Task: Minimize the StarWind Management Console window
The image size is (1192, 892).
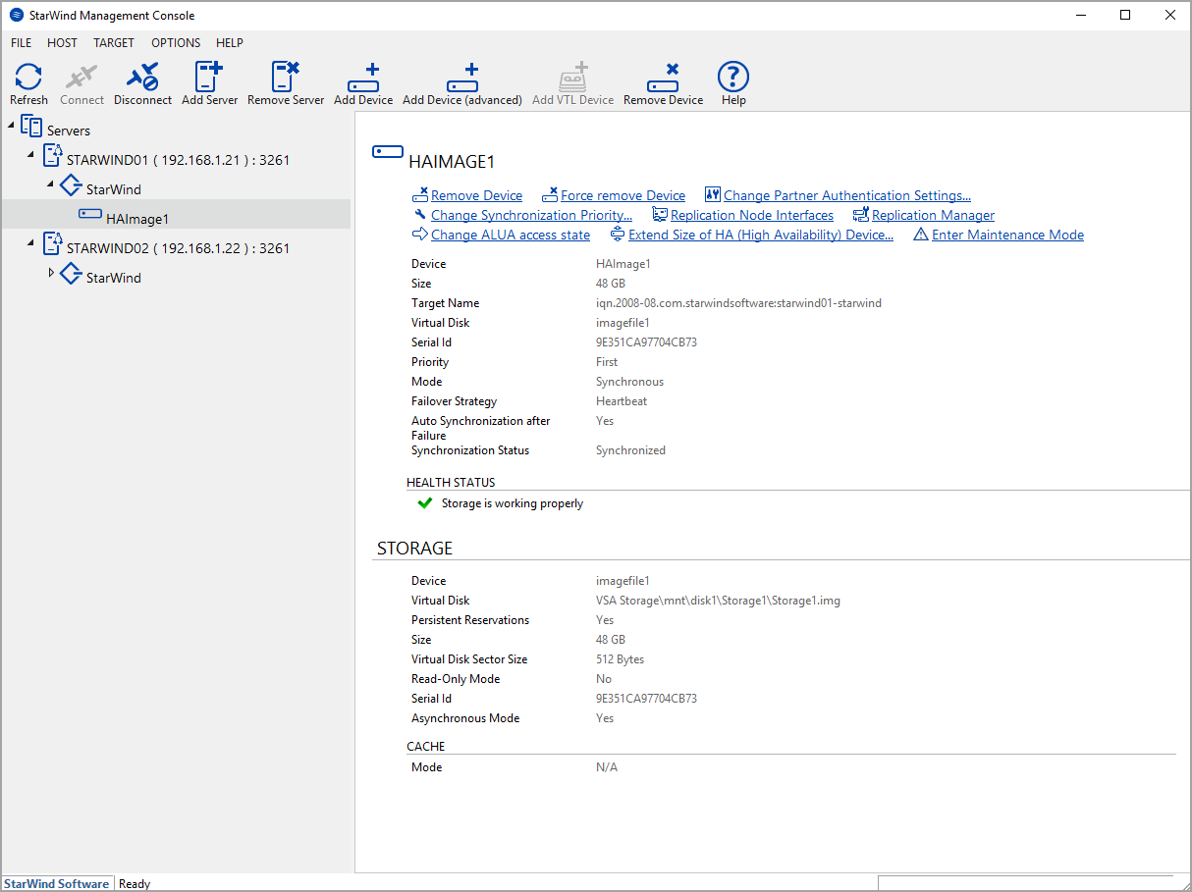Action: pyautogui.click(x=1081, y=15)
